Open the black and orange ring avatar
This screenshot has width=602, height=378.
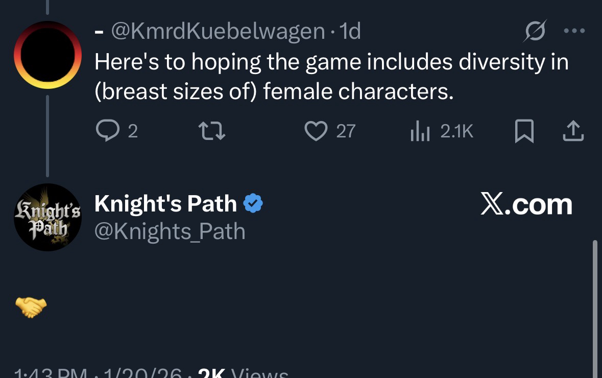tap(47, 55)
